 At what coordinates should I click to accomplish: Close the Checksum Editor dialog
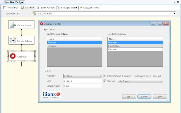point(166,24)
